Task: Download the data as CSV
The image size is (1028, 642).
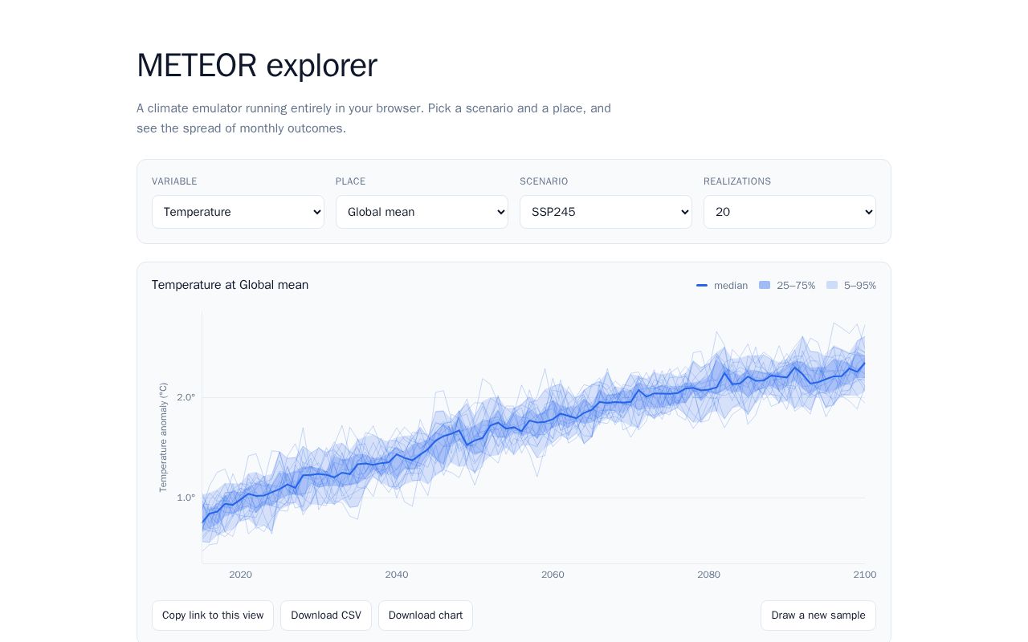Action: [326, 616]
